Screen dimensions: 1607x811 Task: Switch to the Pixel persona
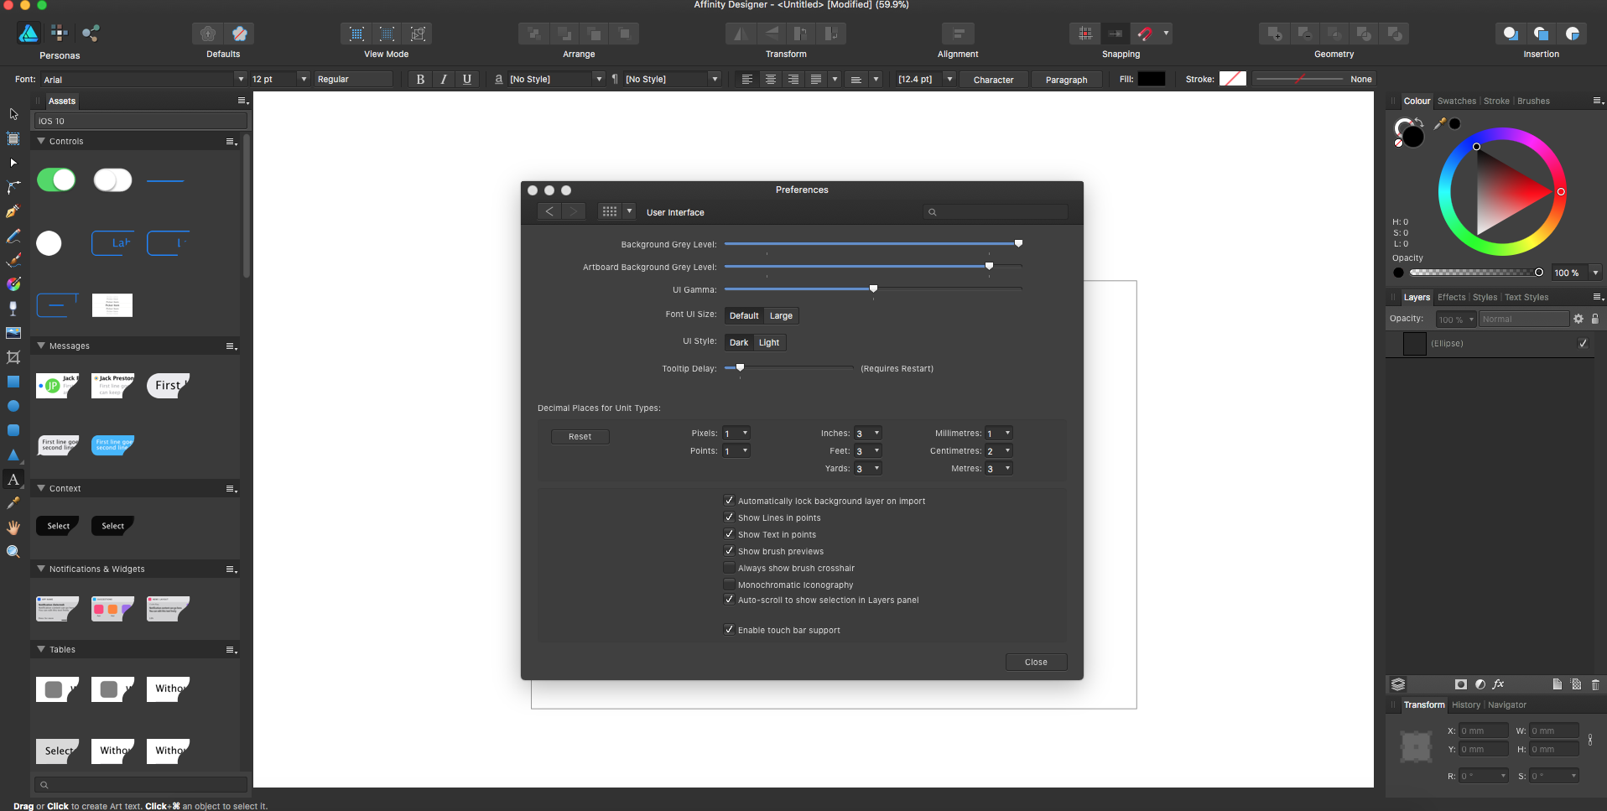pos(59,34)
